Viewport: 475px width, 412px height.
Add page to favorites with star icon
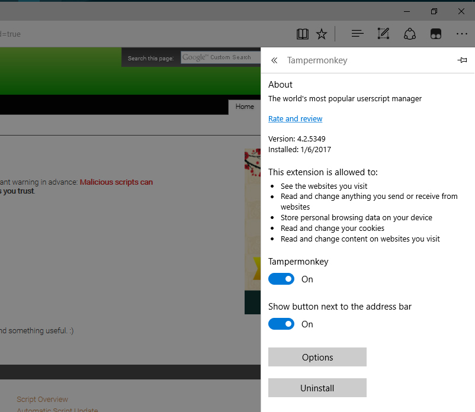[322, 34]
